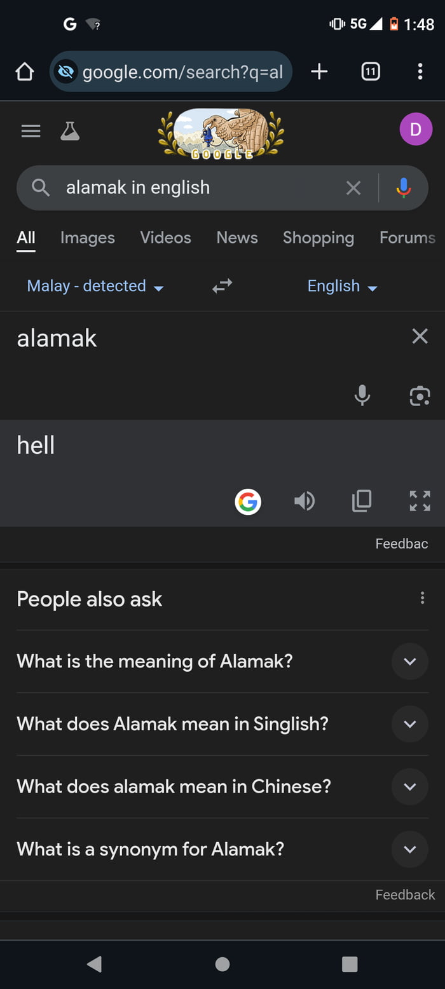Open the voice search microphone
Viewport: 445px width, 989px height.
403,188
